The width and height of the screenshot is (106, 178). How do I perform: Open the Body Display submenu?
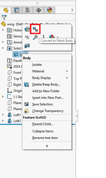pos(47,78)
